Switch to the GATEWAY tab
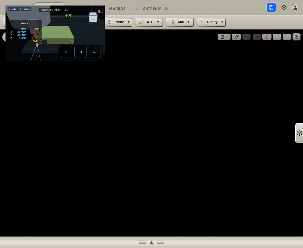303x248 pixels. click(152, 9)
